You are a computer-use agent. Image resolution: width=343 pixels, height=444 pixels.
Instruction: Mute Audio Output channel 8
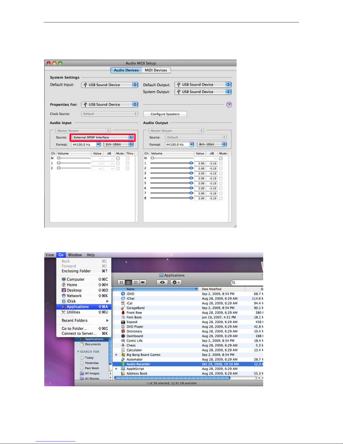221,198
